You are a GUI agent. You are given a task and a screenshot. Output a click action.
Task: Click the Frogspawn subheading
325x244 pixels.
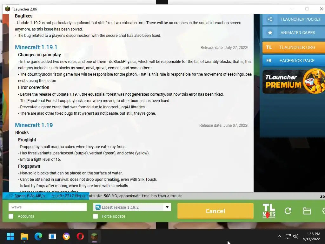click(29, 166)
